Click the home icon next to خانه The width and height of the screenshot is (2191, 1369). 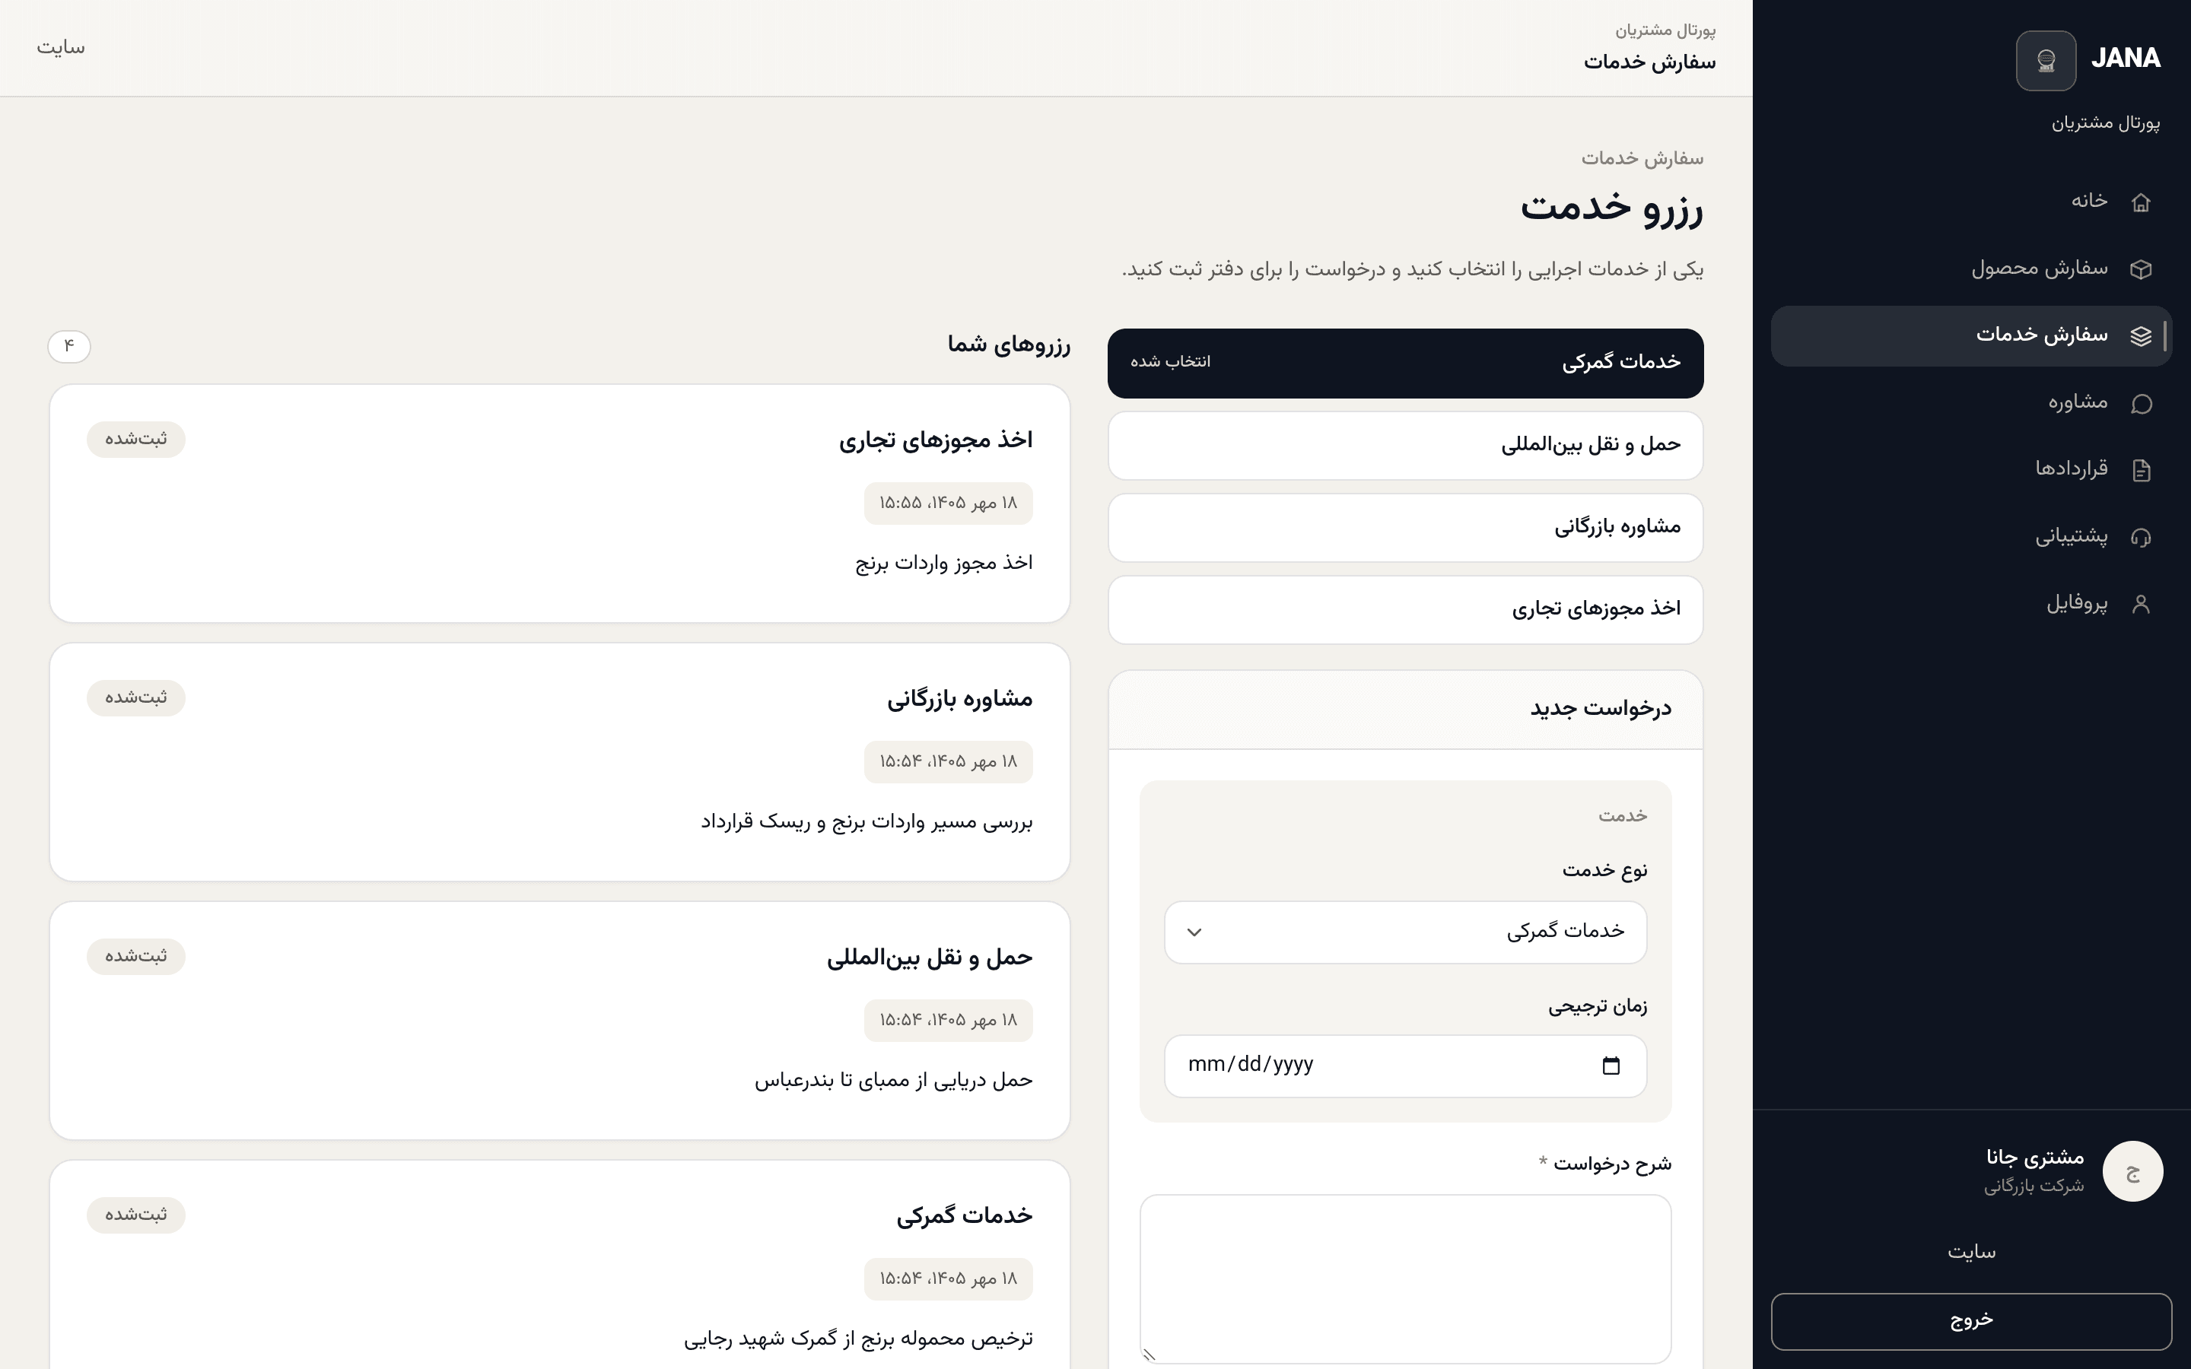(2140, 202)
